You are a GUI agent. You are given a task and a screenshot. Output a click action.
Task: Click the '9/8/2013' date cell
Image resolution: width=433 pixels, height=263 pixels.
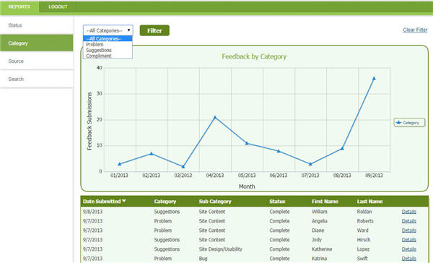tap(92, 212)
